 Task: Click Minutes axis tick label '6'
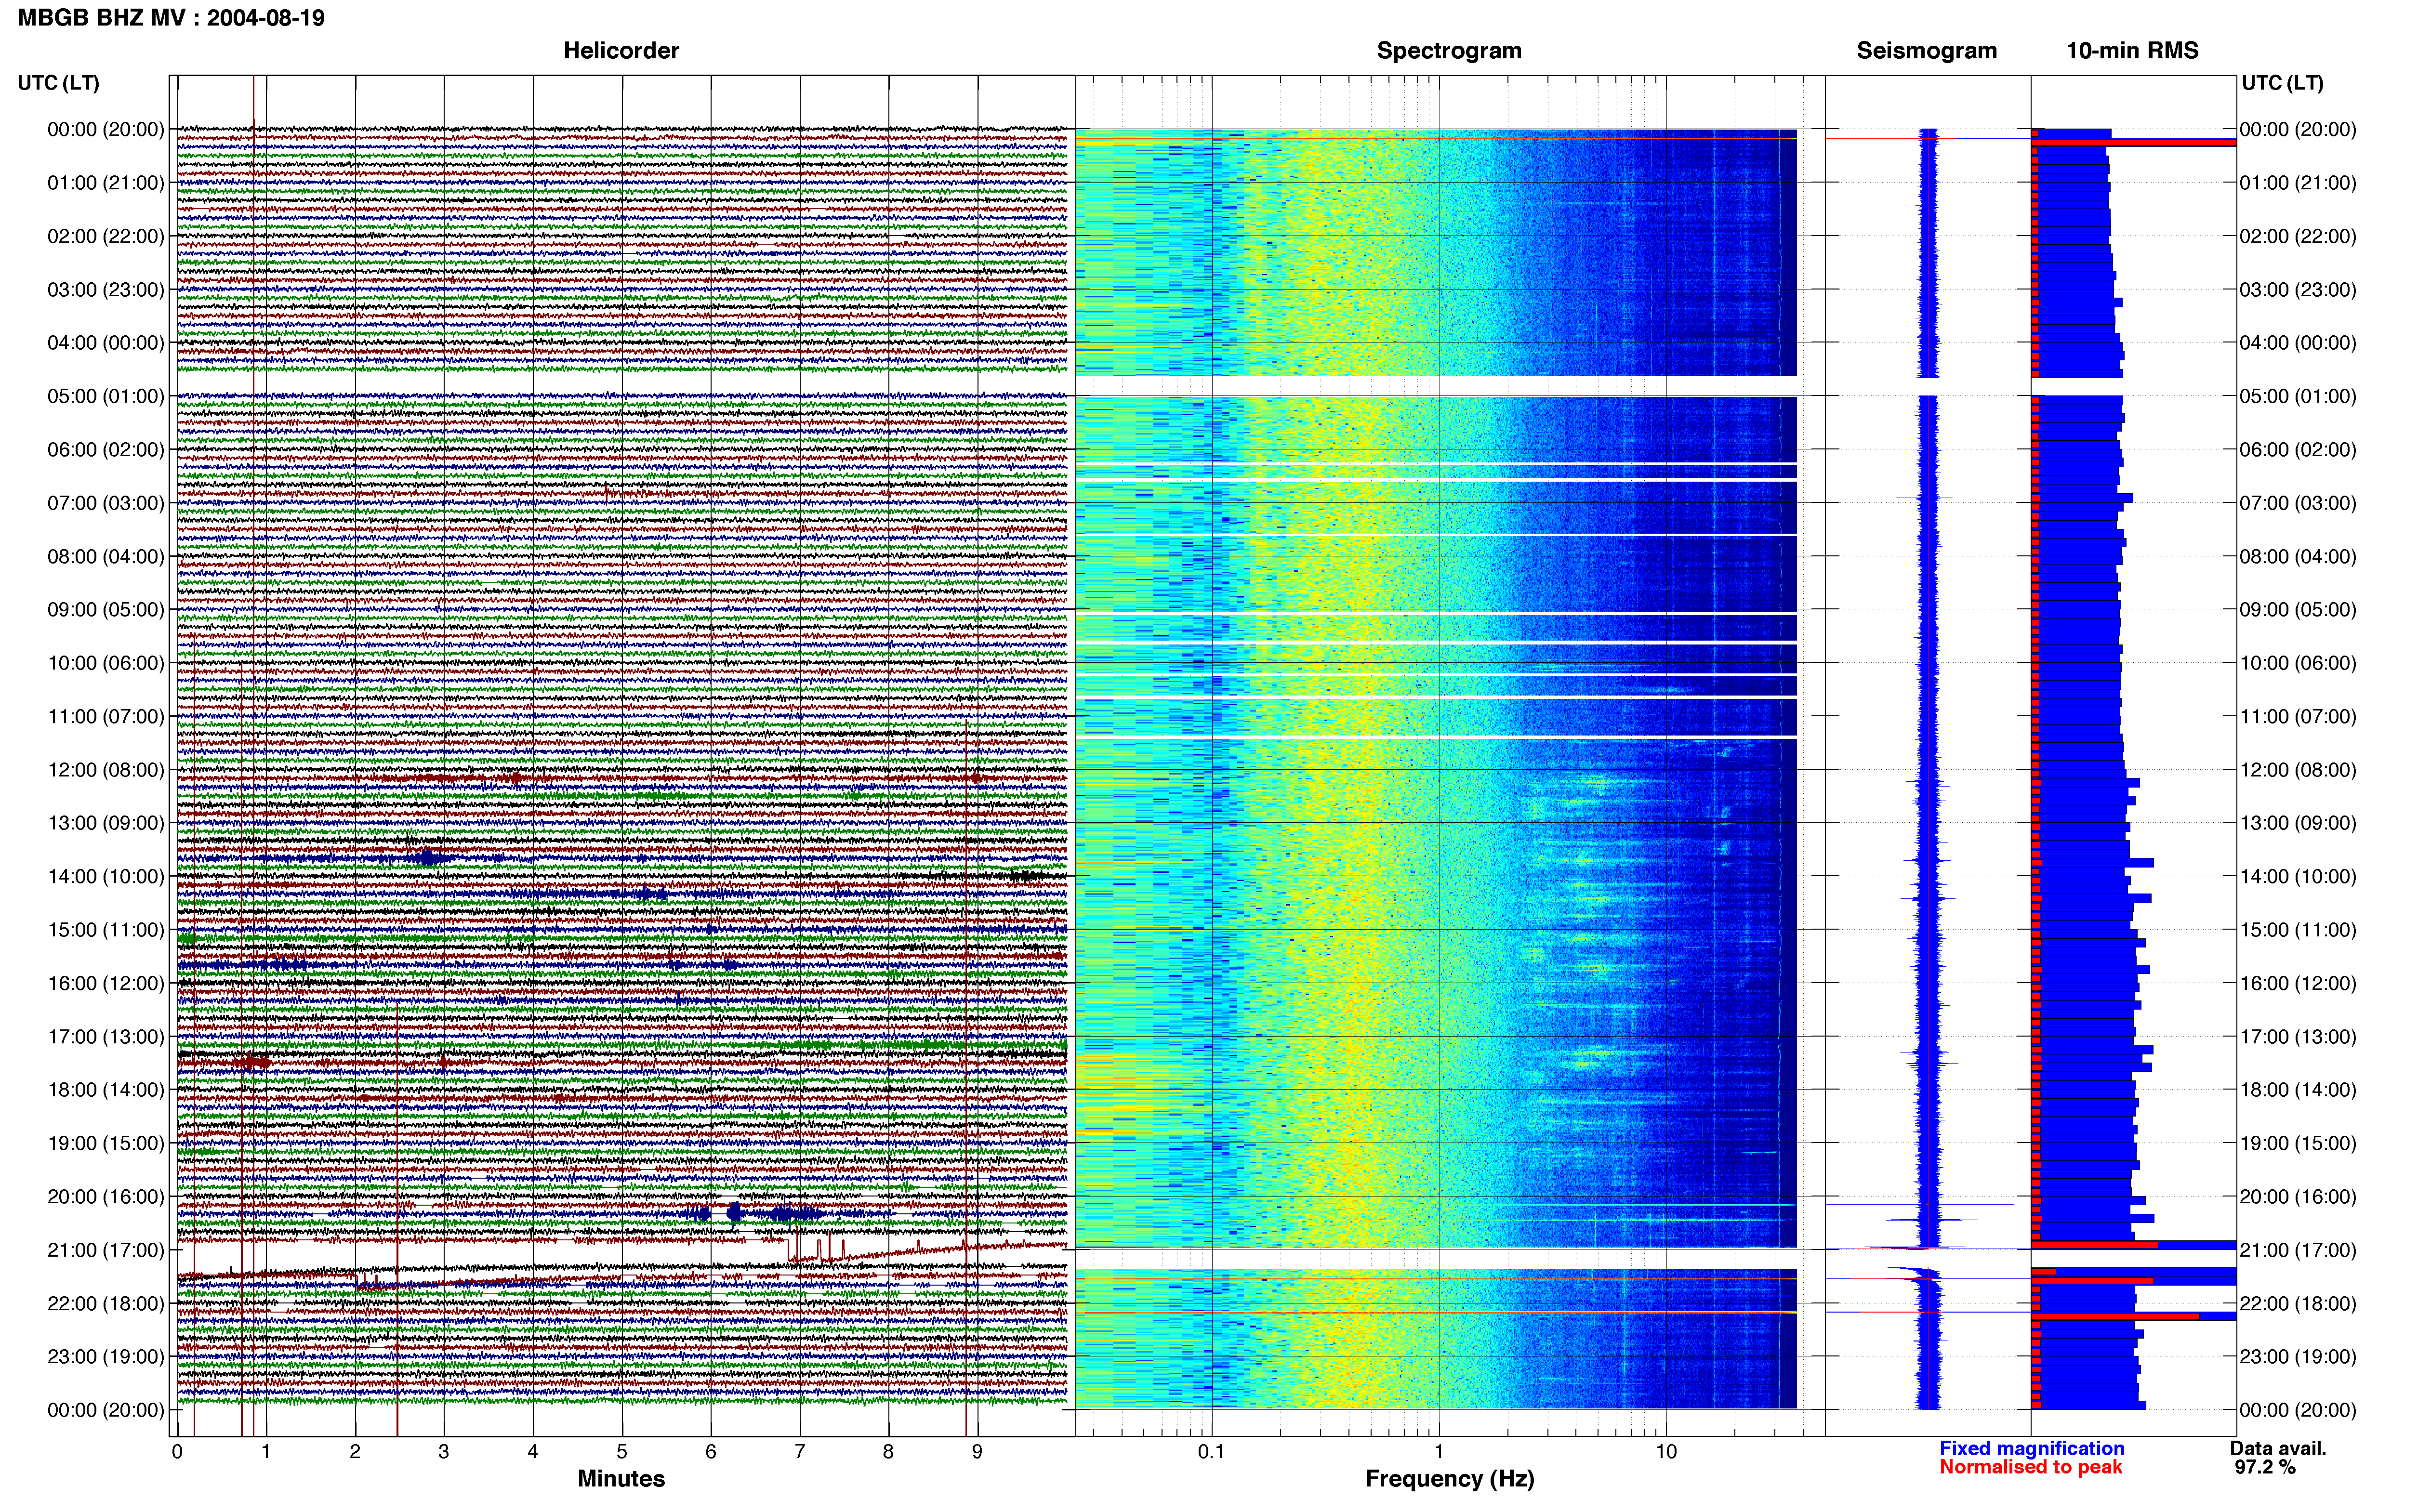tap(711, 1452)
